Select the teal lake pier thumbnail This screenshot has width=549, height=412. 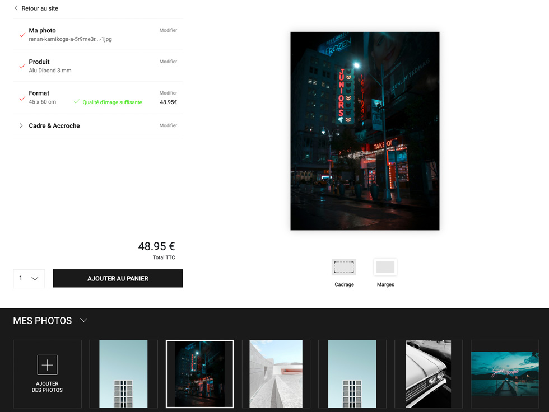point(505,374)
